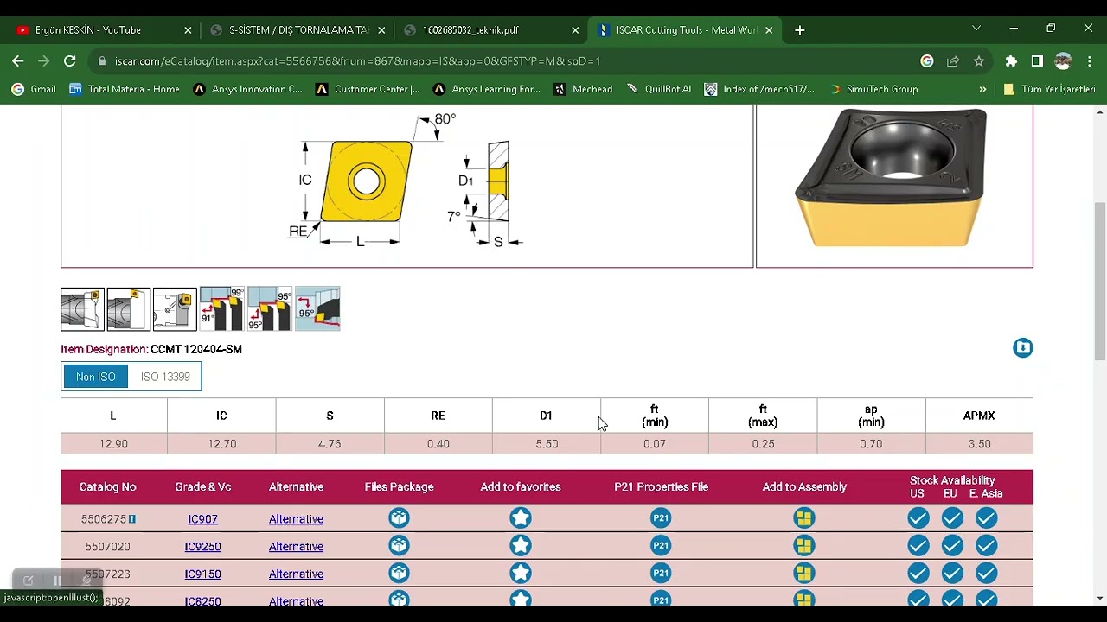Open Files Package icon in IC9150 row
The width and height of the screenshot is (1107, 622).
399,574
